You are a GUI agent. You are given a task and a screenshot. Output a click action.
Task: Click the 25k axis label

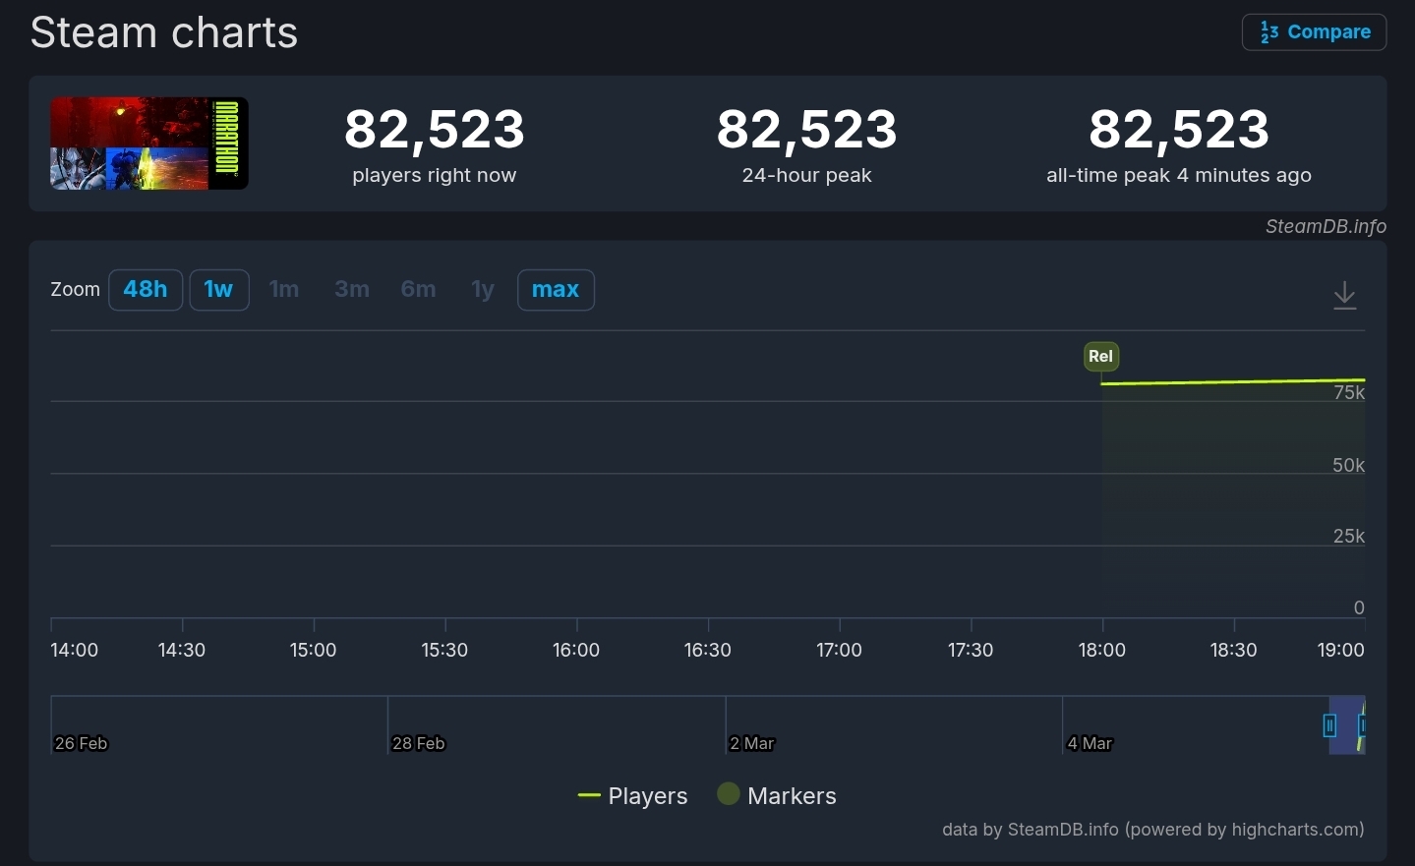click(1348, 537)
